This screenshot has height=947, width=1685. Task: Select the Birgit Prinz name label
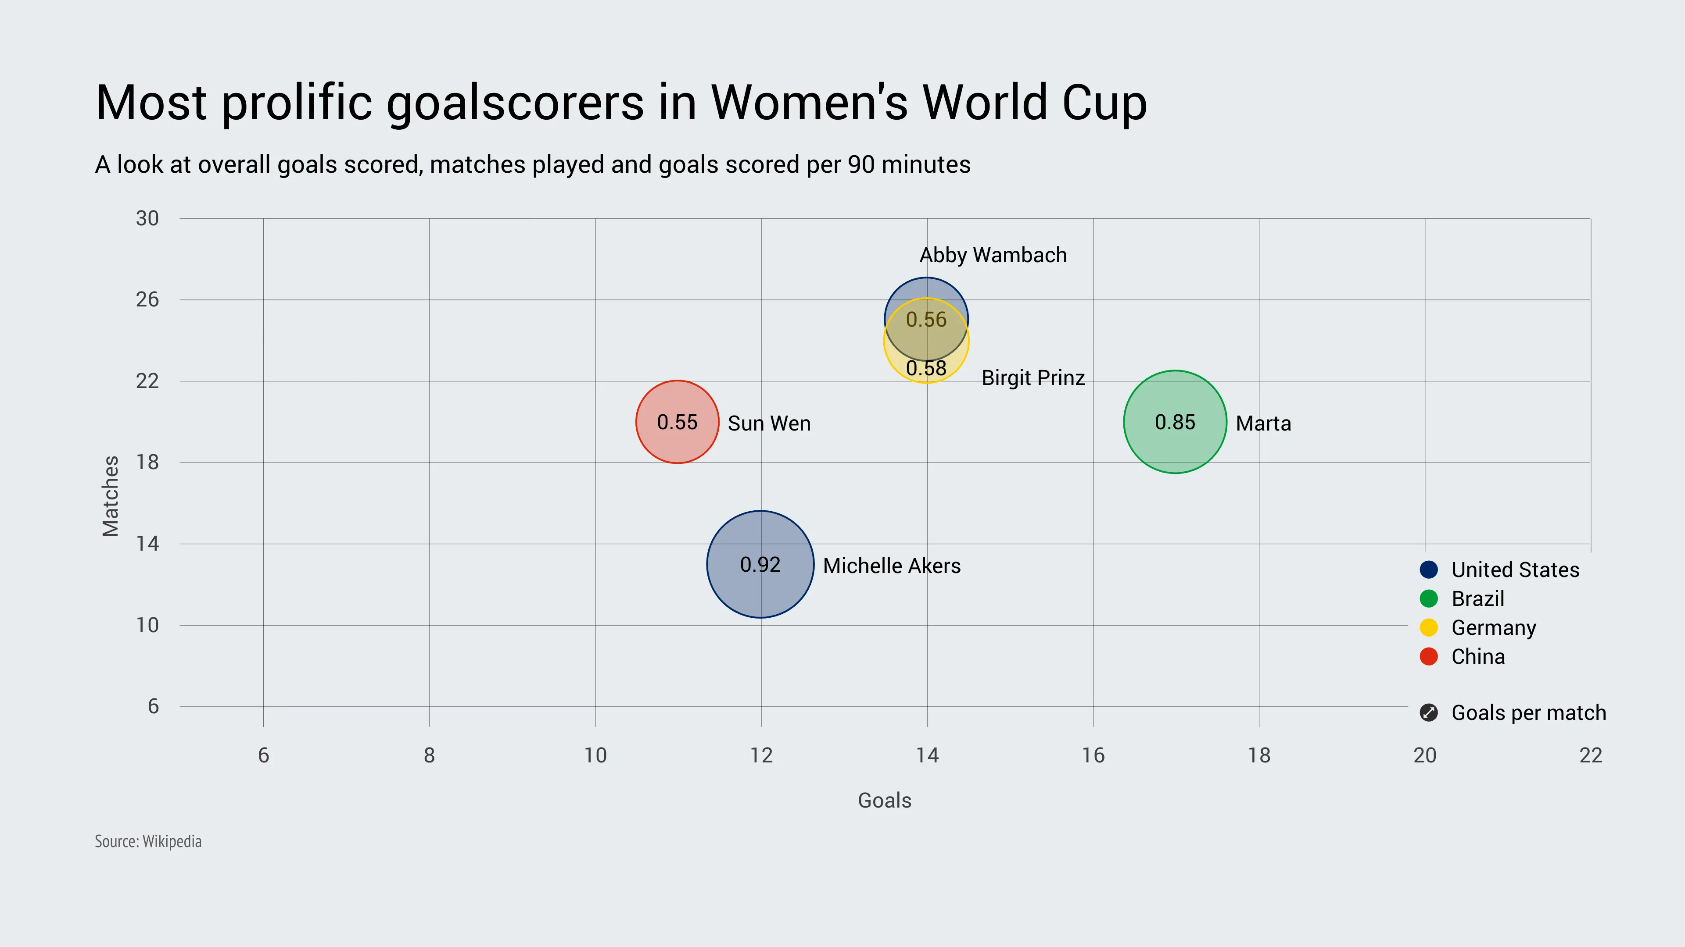pos(1033,378)
